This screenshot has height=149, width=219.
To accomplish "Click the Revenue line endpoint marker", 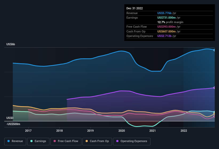I will coord(214,50).
